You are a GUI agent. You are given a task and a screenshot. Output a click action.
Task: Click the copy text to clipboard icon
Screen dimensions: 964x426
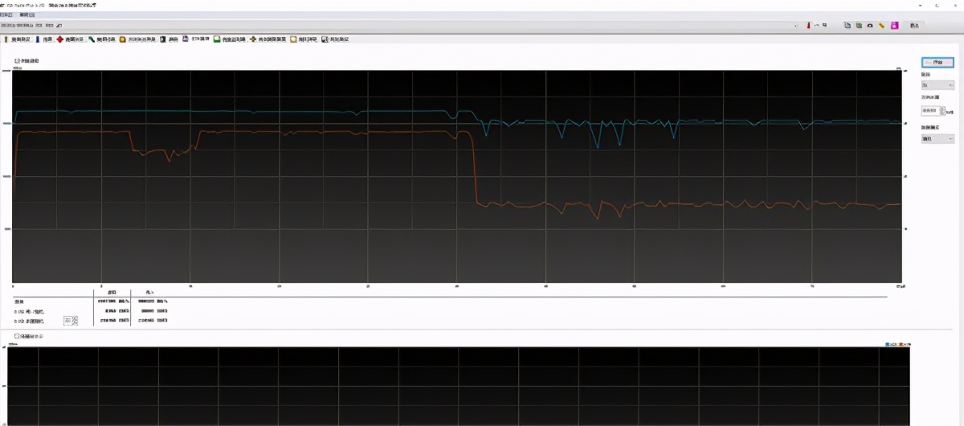pyautogui.click(x=848, y=26)
